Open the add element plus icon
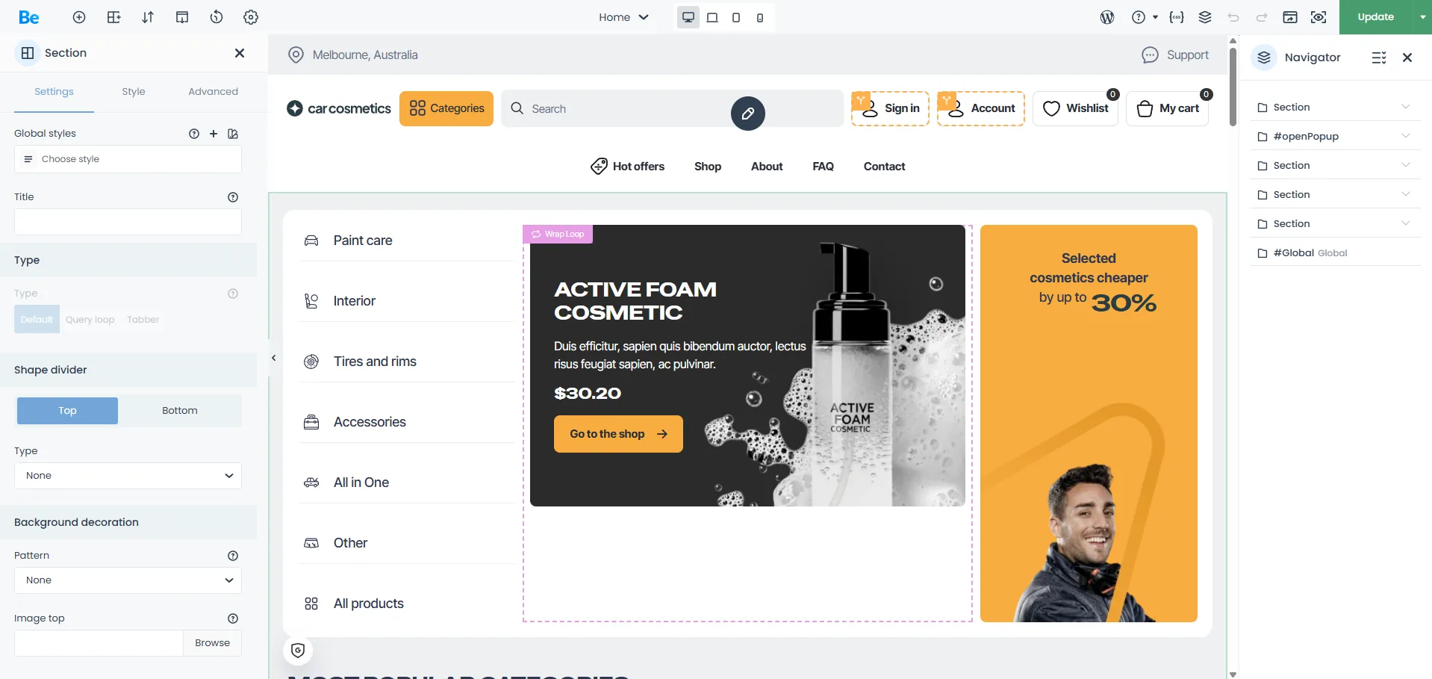Image resolution: width=1432 pixels, height=679 pixels. point(79,17)
